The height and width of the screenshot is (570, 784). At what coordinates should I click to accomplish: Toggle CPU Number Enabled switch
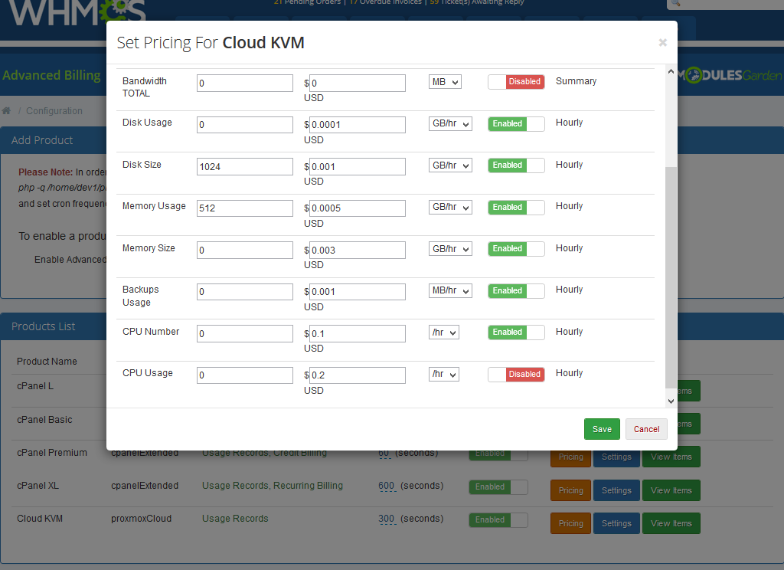[x=516, y=332]
